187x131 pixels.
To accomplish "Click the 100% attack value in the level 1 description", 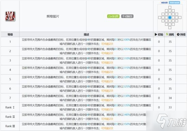I will tap(126, 39).
